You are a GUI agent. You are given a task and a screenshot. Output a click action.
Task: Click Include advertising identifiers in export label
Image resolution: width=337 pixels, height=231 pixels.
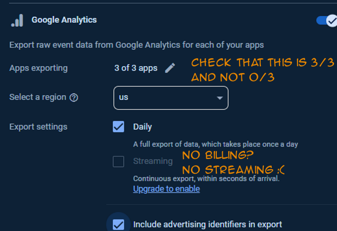[207, 225]
